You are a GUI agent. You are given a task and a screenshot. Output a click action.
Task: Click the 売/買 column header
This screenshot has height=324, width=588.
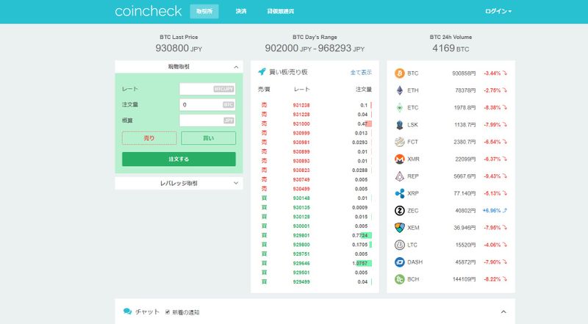click(264, 89)
